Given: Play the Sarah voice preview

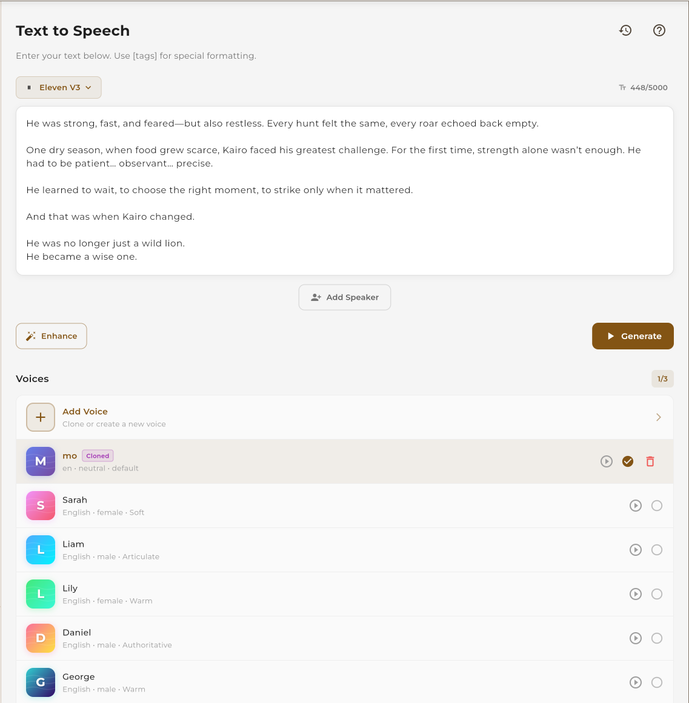Looking at the screenshot, I should [635, 505].
